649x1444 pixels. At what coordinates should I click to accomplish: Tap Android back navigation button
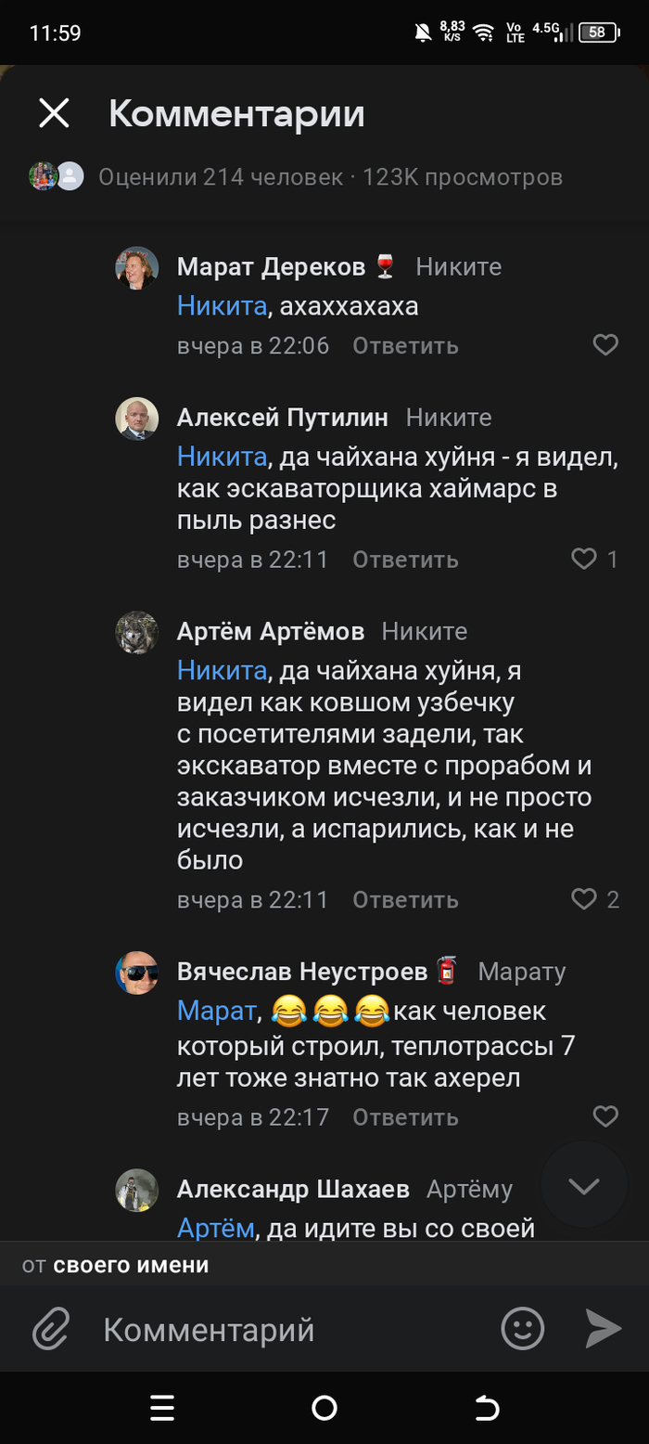point(487,1408)
